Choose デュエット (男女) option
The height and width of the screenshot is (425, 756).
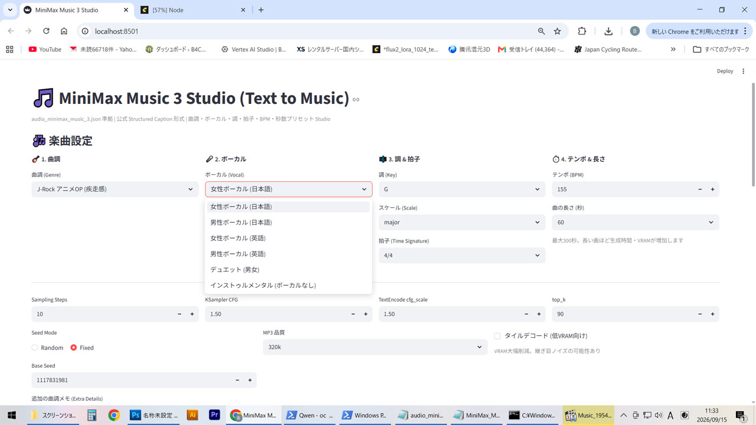coord(288,269)
